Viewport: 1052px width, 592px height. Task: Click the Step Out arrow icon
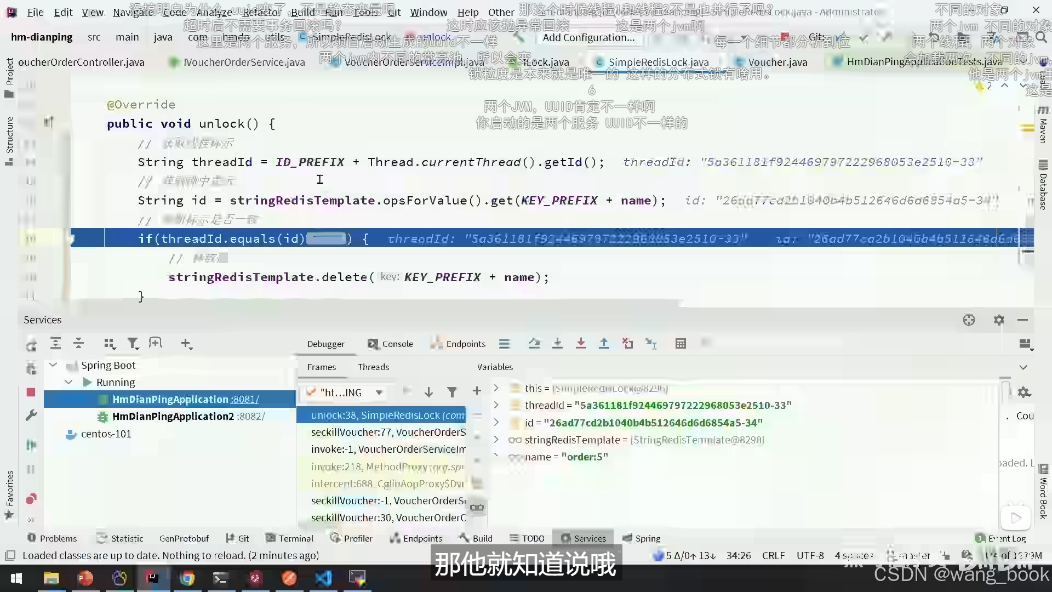[x=604, y=344]
